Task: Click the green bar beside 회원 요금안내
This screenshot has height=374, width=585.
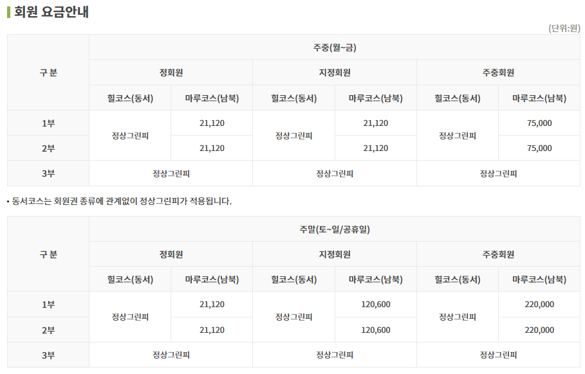Action: click(x=8, y=12)
